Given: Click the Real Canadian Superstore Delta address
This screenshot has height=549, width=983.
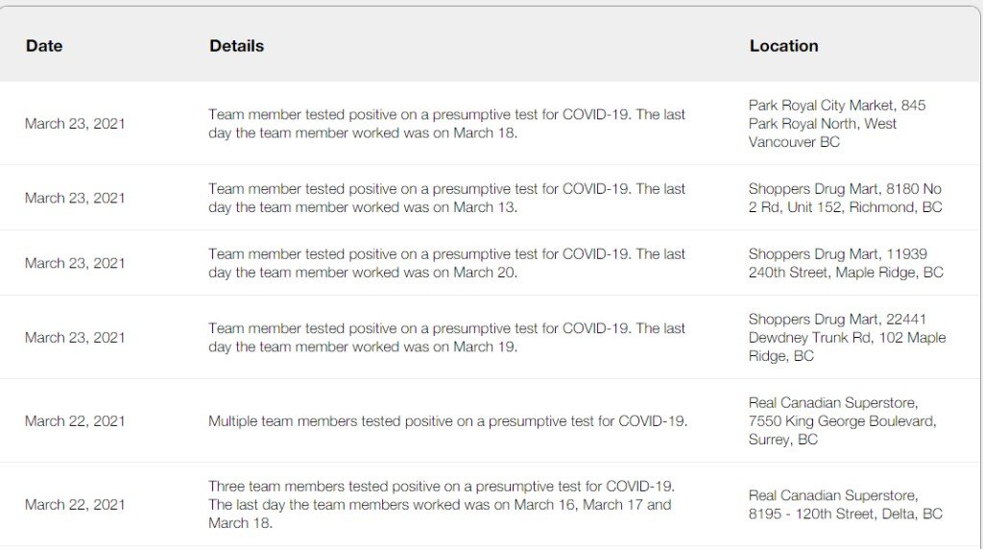Looking at the screenshot, I should pos(845,505).
